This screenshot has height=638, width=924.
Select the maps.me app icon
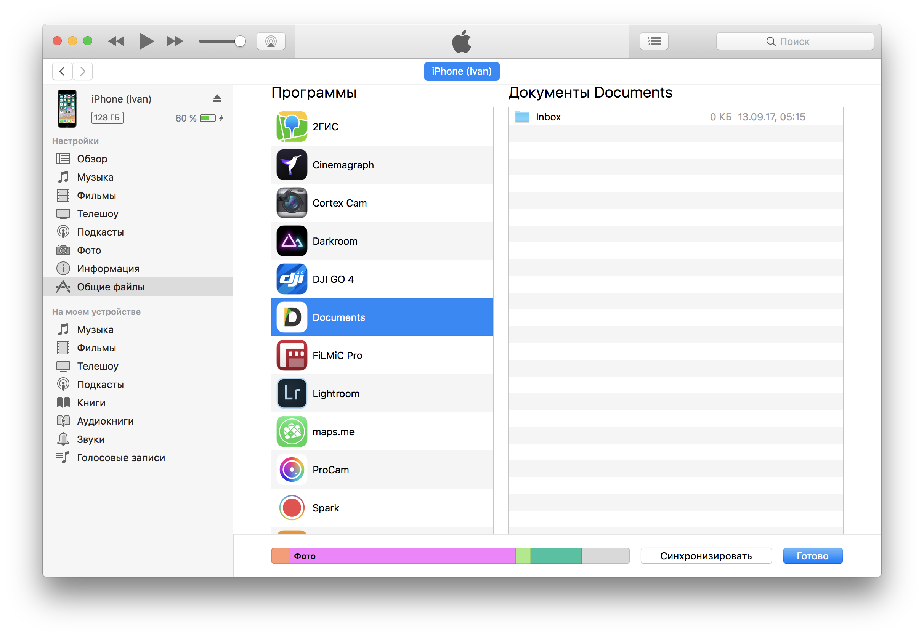click(x=292, y=432)
